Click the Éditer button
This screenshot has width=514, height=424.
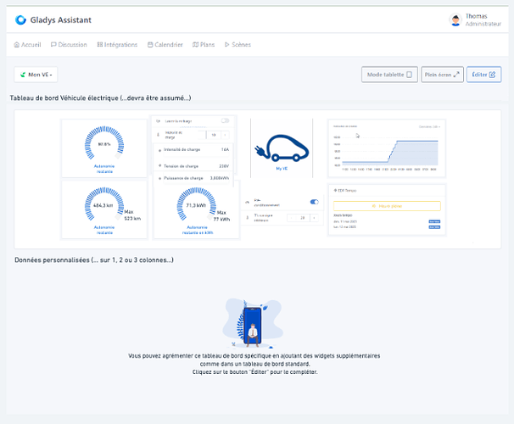[483, 75]
